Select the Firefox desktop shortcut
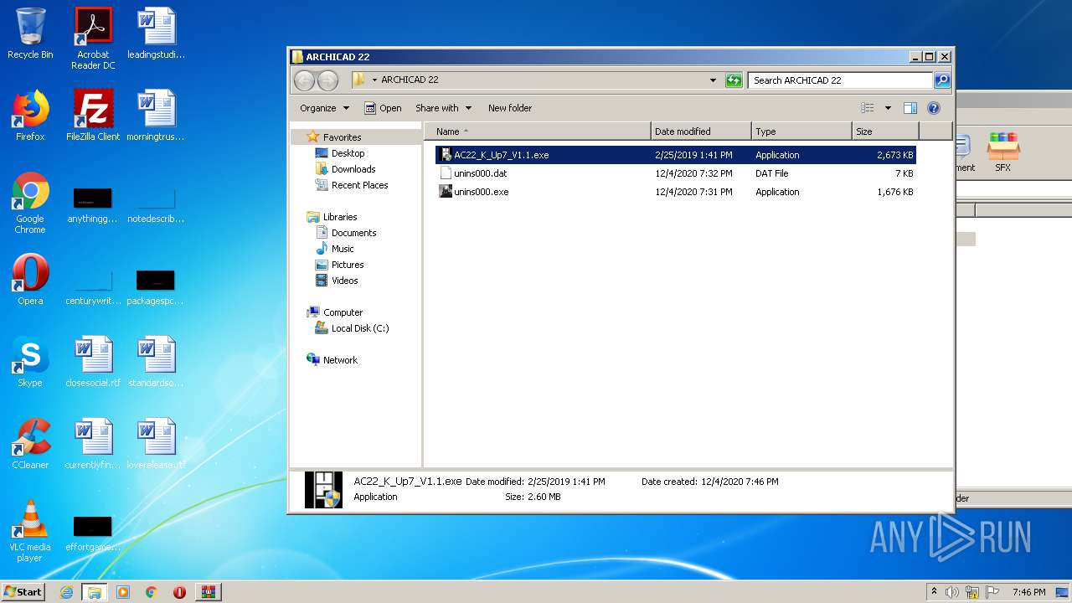This screenshot has width=1072, height=603. [x=30, y=116]
